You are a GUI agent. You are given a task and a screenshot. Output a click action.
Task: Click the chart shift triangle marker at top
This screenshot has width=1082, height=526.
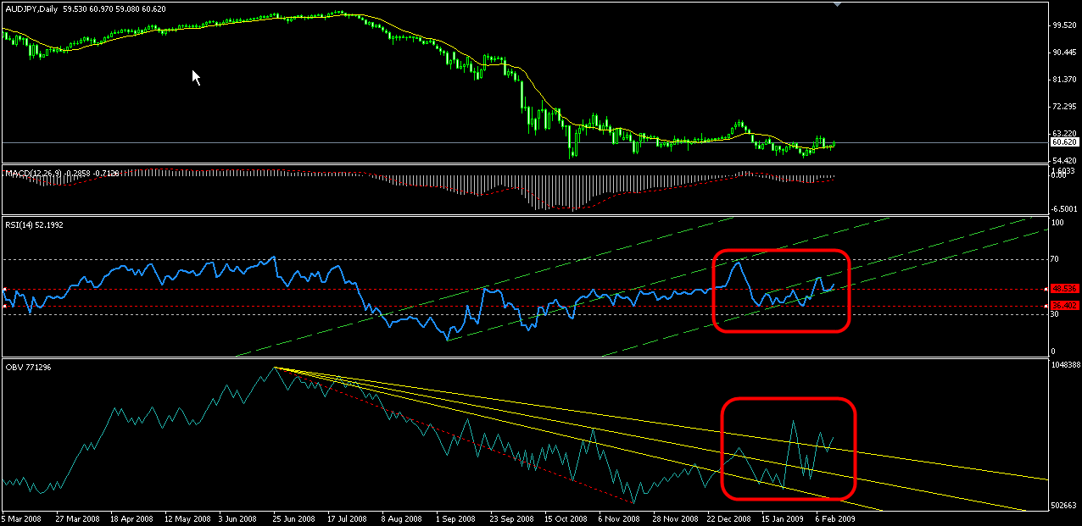click(x=838, y=5)
